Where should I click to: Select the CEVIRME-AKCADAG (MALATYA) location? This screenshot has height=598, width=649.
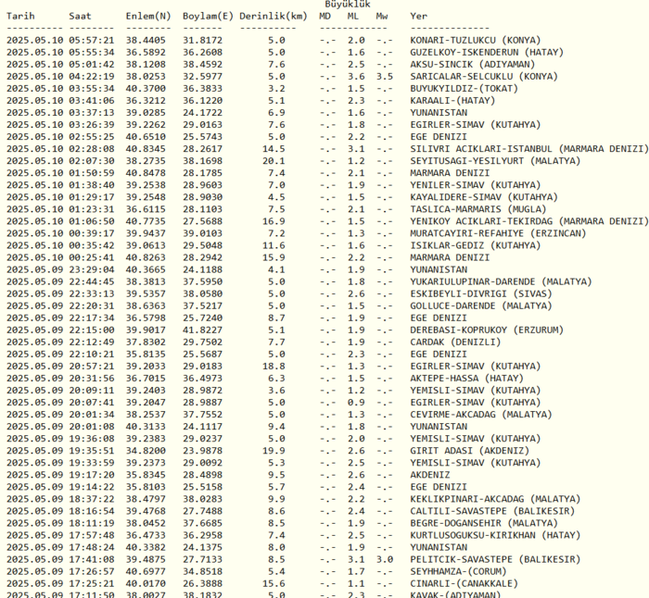[x=481, y=415]
